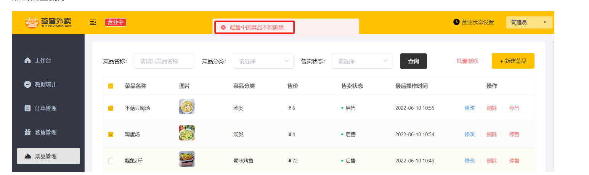Click 删除 for 鸡蛋汤

point(492,135)
